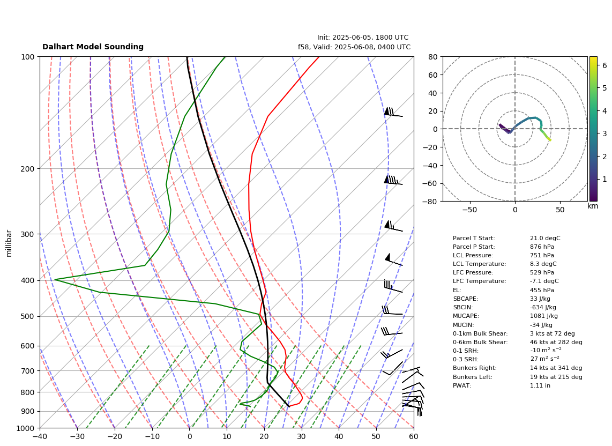Click the "LFC Temperature:" label
612x446 pixels.
tap(479, 281)
